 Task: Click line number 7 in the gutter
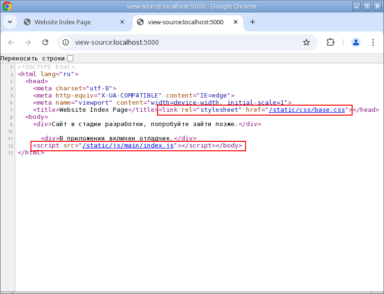[x=11, y=110]
